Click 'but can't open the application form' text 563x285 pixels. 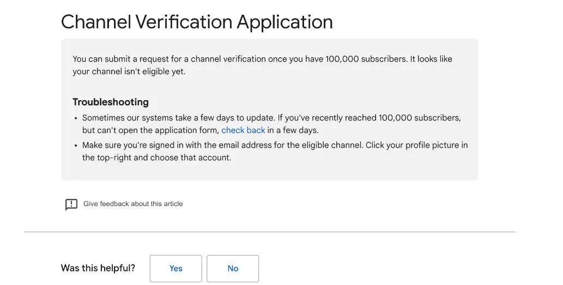tap(150, 130)
